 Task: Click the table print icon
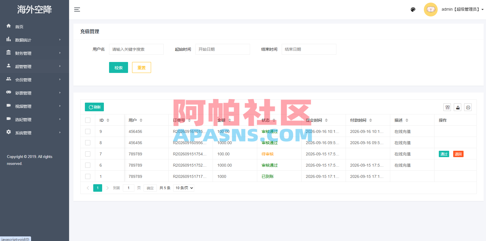[468, 108]
